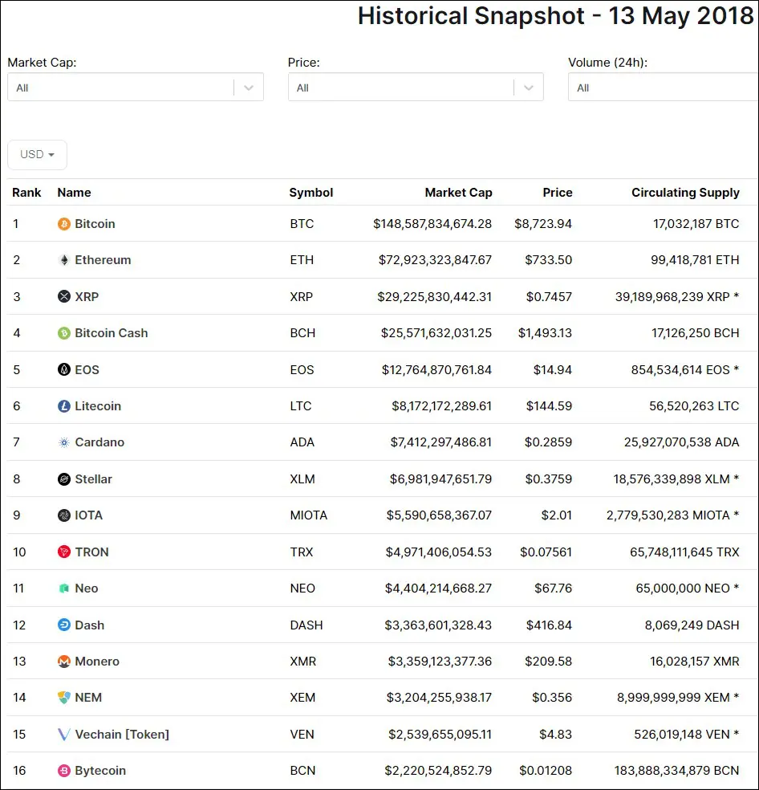Image resolution: width=759 pixels, height=790 pixels.
Task: Open the TRON name link
Action: tap(91, 552)
